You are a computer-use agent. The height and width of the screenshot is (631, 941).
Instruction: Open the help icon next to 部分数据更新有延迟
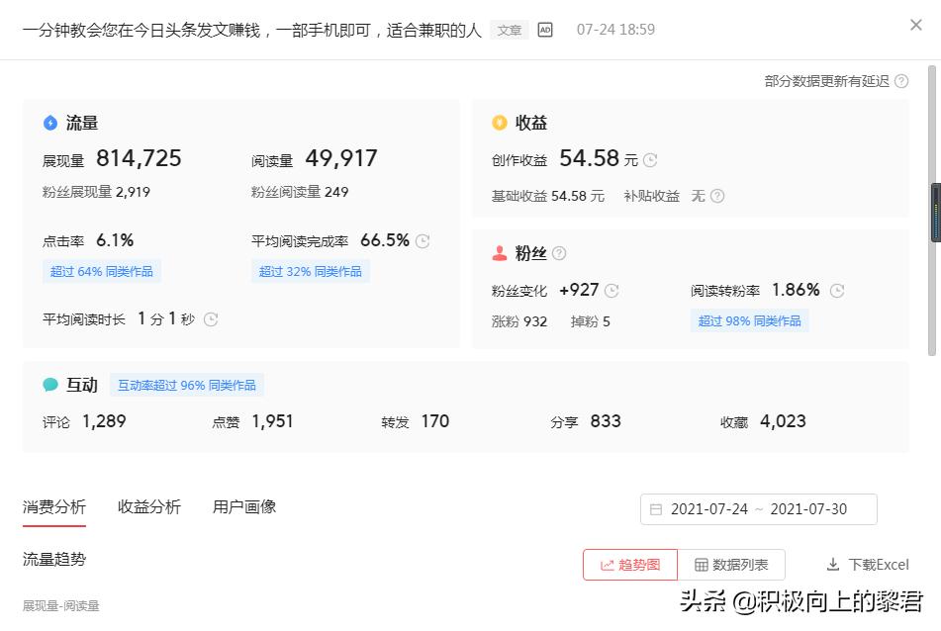point(900,81)
